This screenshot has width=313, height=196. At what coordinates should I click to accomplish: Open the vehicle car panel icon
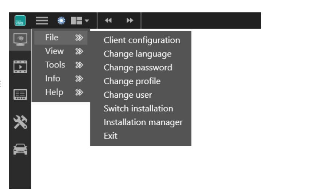tap(20, 150)
